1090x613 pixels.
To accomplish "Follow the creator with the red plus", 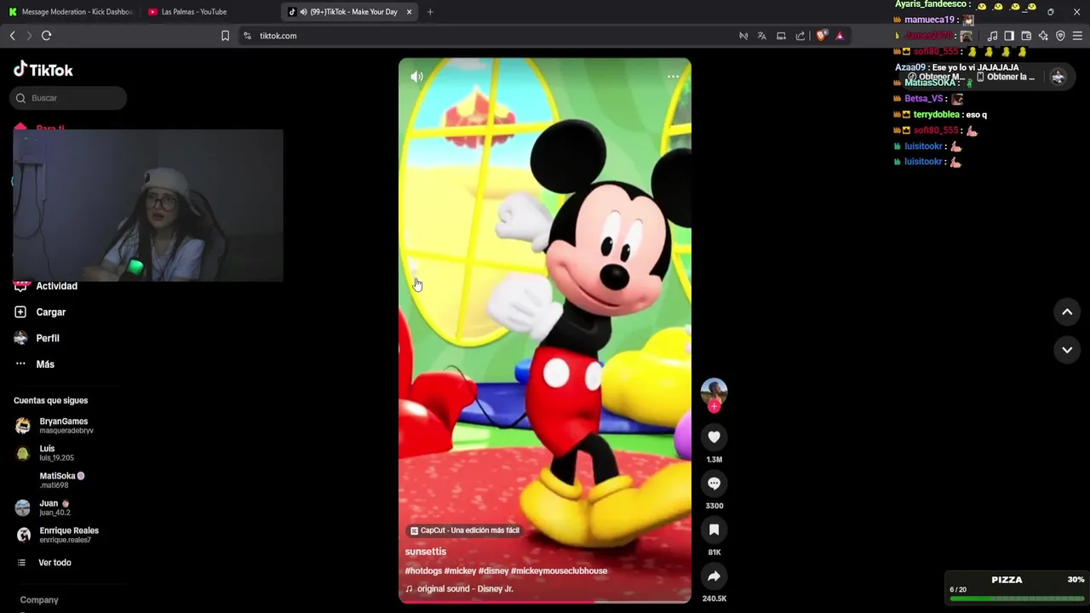I will click(x=714, y=407).
